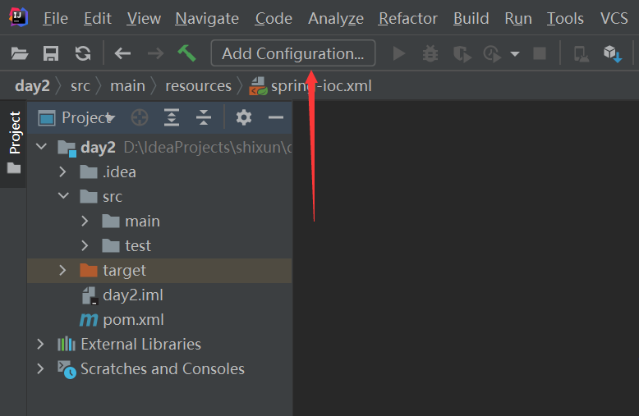Click the Run play icon
Viewport: 639px width, 416px height.
click(x=398, y=53)
